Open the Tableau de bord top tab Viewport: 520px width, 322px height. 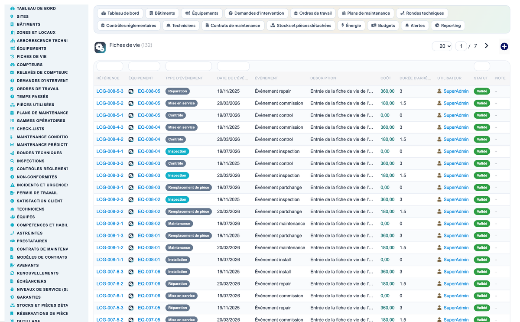[120, 13]
